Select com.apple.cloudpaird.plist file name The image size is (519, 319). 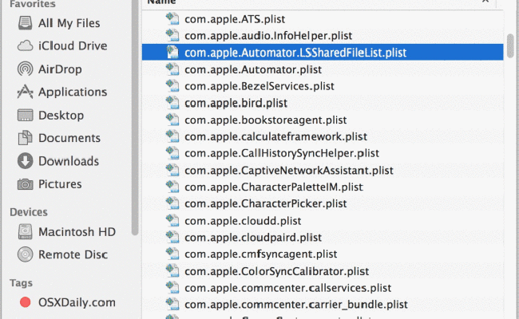click(x=253, y=238)
